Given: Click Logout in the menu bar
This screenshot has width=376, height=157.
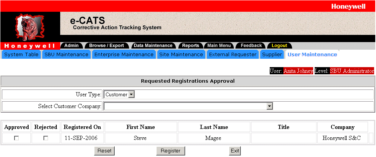Looking at the screenshot, I should pyautogui.click(x=279, y=46).
